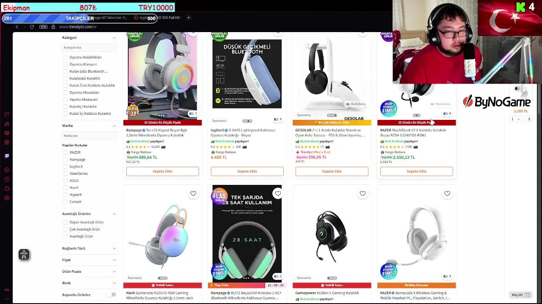Open the GESOLAB headset stand product image

tap(332, 75)
